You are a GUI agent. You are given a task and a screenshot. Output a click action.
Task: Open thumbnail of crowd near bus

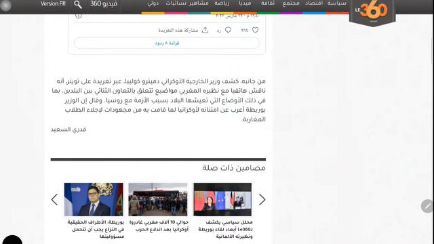(158, 199)
